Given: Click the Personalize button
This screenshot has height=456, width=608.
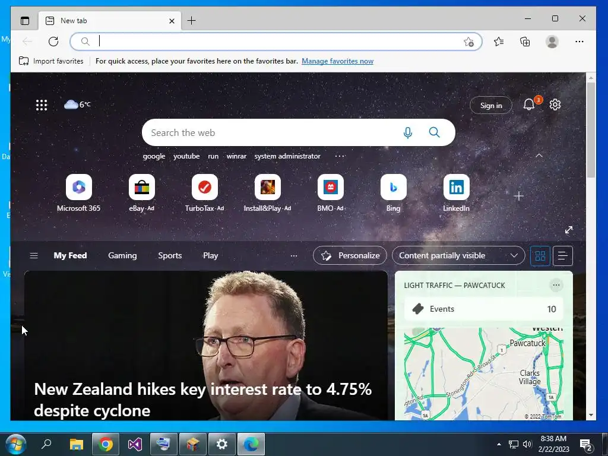Looking at the screenshot, I should (x=350, y=255).
